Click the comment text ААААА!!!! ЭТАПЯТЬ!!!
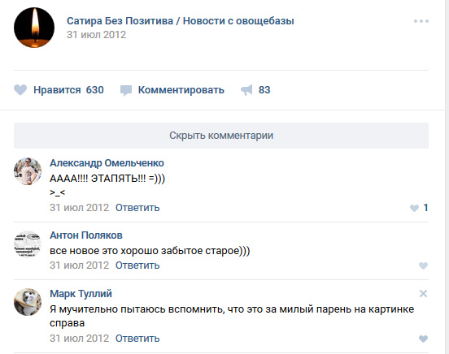The height and width of the screenshot is (354, 449). (x=98, y=179)
